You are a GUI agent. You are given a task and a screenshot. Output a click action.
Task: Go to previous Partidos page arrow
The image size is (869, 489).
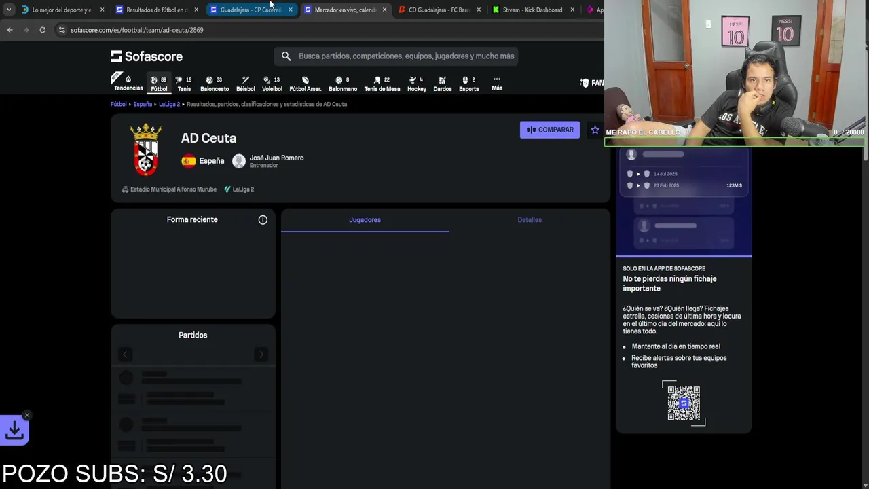pos(125,355)
